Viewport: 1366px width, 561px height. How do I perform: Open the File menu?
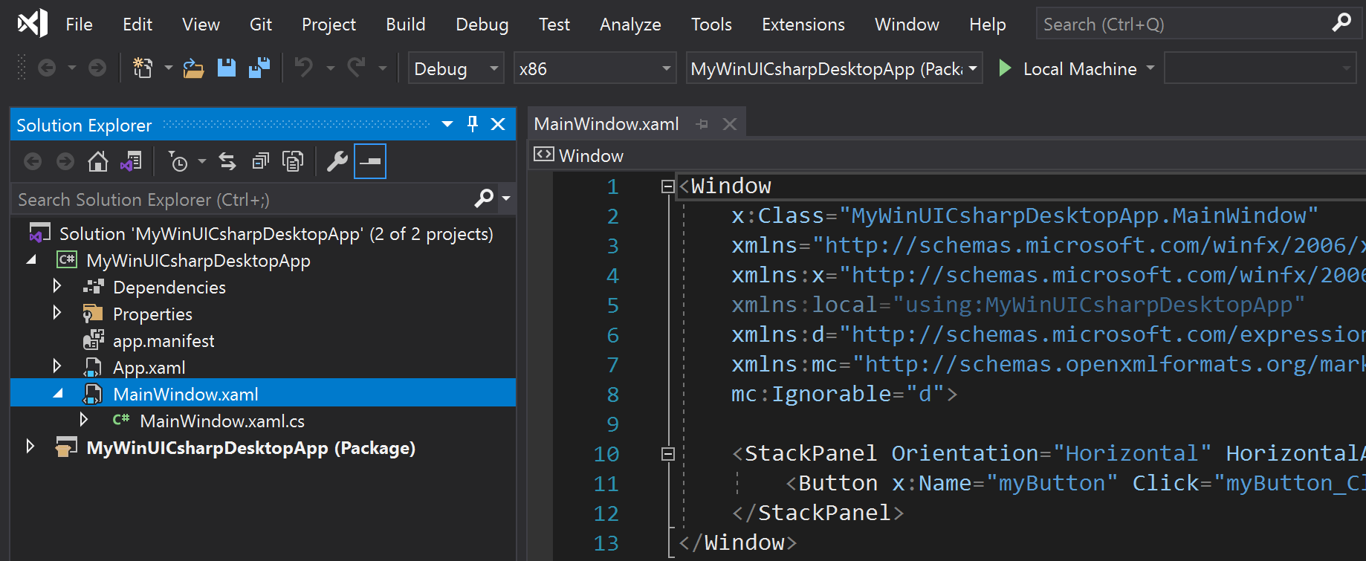(79, 25)
